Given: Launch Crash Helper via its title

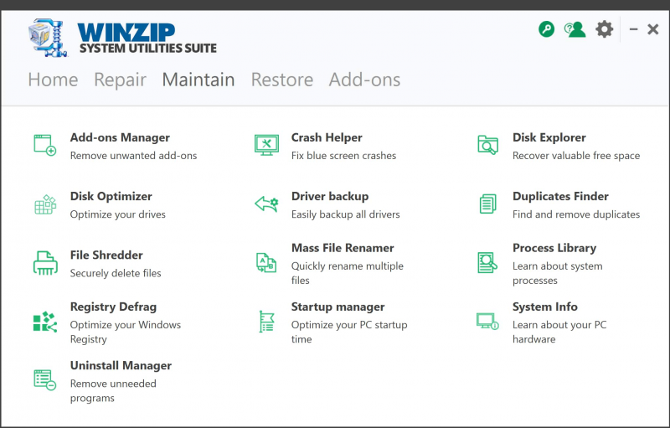Looking at the screenshot, I should [x=327, y=137].
